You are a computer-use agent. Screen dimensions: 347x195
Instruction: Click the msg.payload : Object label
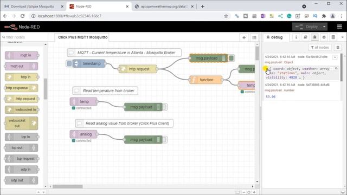pyautogui.click(x=279, y=62)
